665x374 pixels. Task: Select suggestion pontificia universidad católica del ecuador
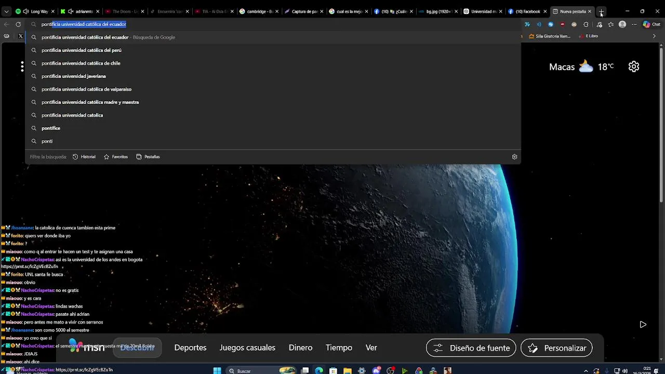pos(273,37)
